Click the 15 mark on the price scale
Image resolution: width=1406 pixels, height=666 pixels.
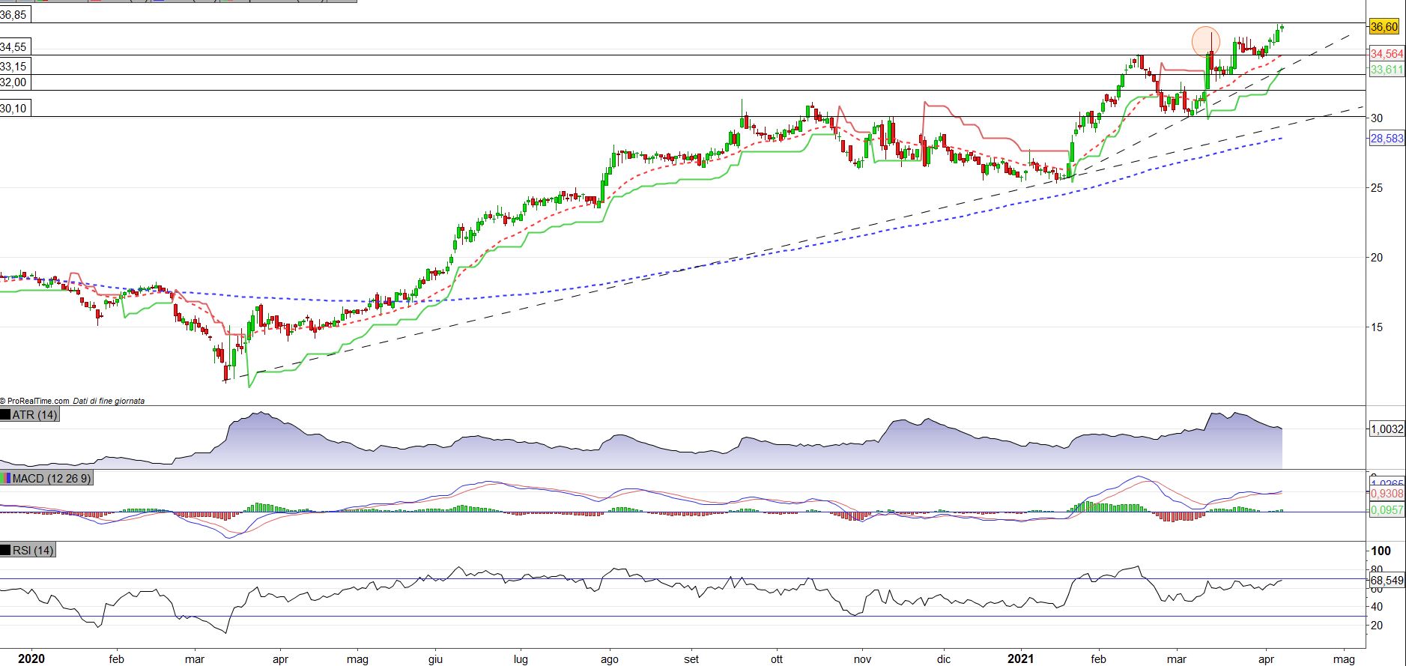1377,327
